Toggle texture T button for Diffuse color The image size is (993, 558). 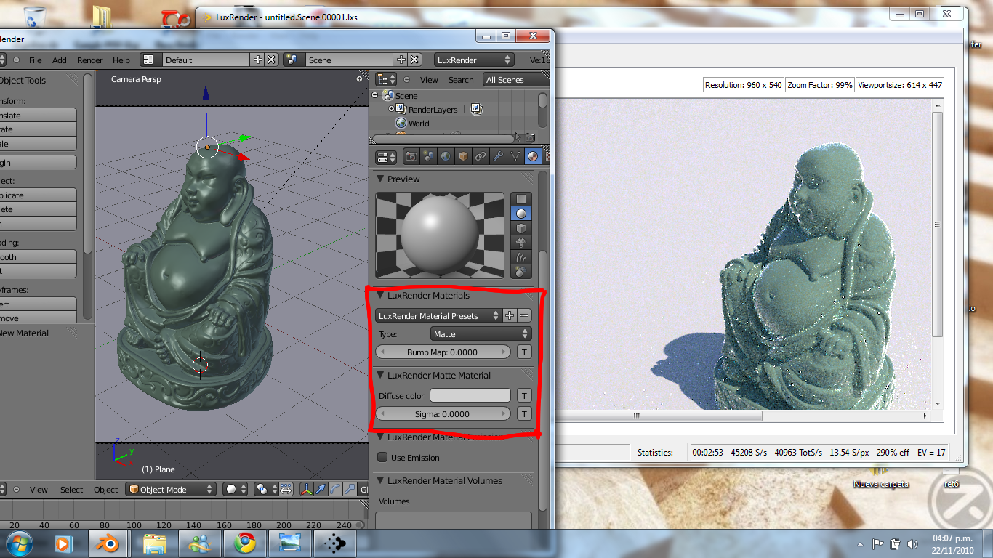tap(523, 396)
